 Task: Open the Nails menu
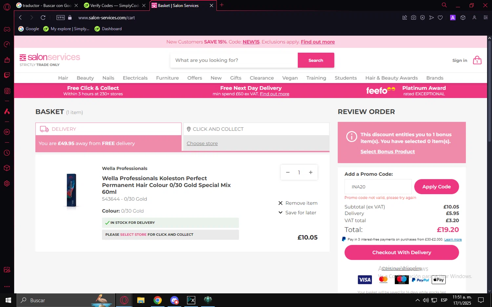point(108,78)
